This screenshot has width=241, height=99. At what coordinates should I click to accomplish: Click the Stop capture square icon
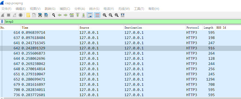click(8, 15)
